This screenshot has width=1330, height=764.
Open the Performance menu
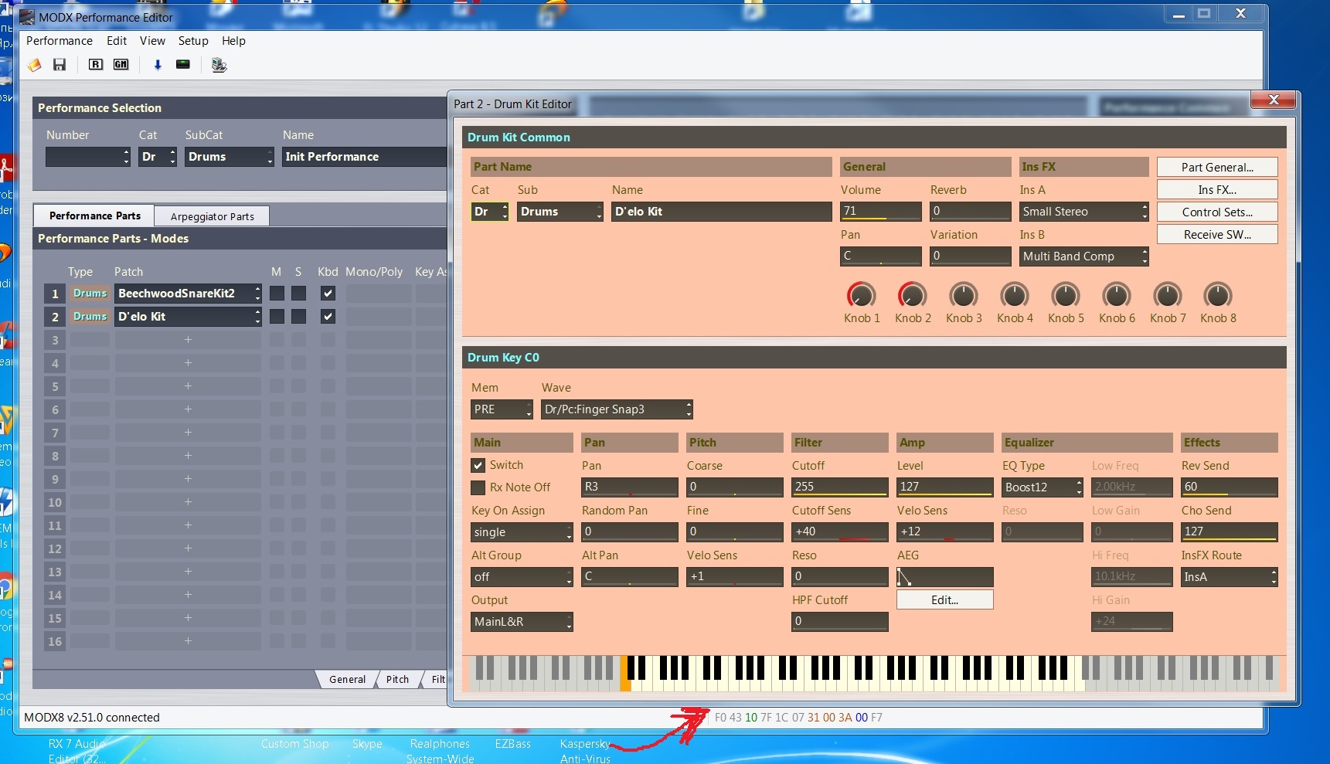pyautogui.click(x=60, y=41)
